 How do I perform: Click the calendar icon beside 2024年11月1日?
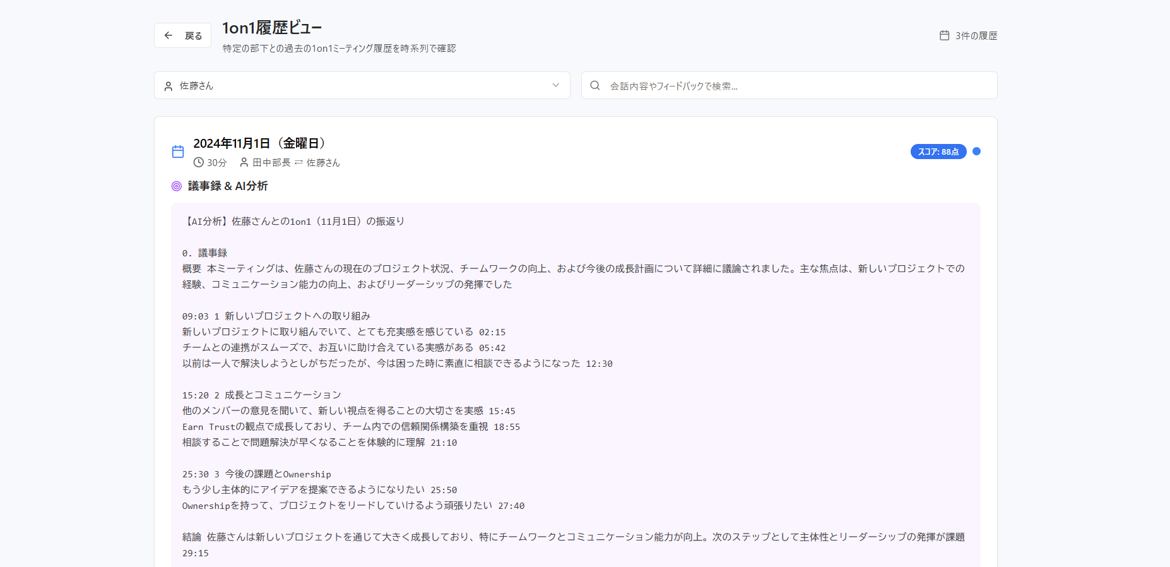point(178,152)
